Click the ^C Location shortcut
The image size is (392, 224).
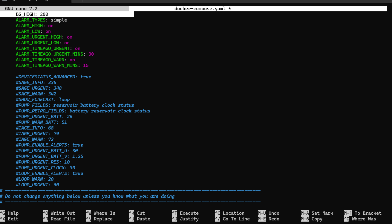click(229, 213)
